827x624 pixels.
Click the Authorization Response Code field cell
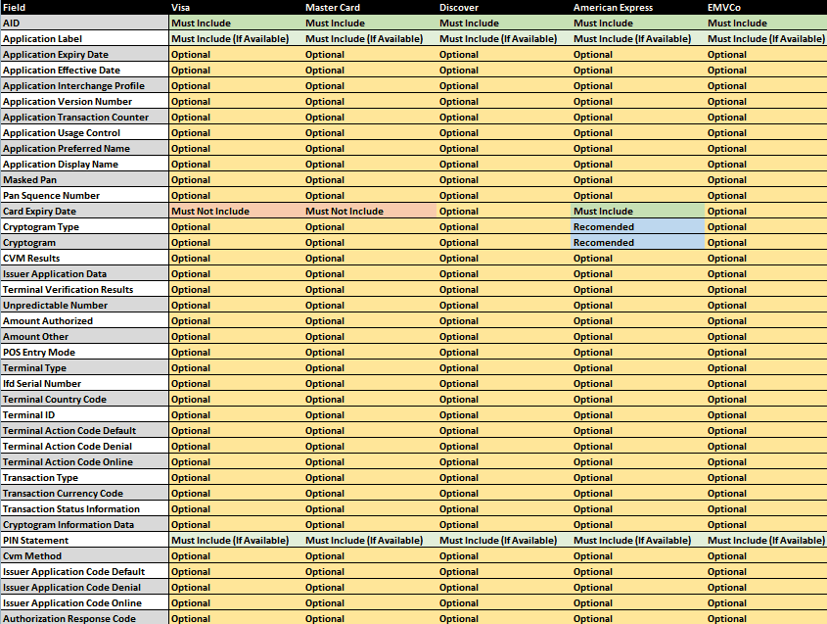pyautogui.click(x=84, y=618)
